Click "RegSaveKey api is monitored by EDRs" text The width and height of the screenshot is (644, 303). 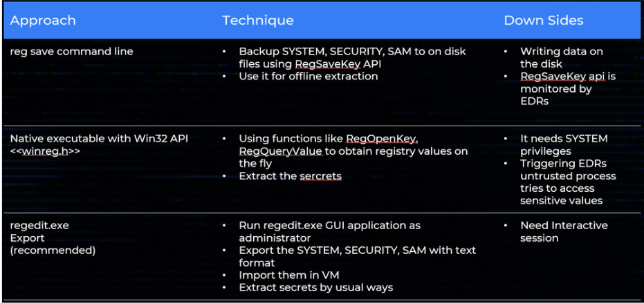click(x=567, y=88)
